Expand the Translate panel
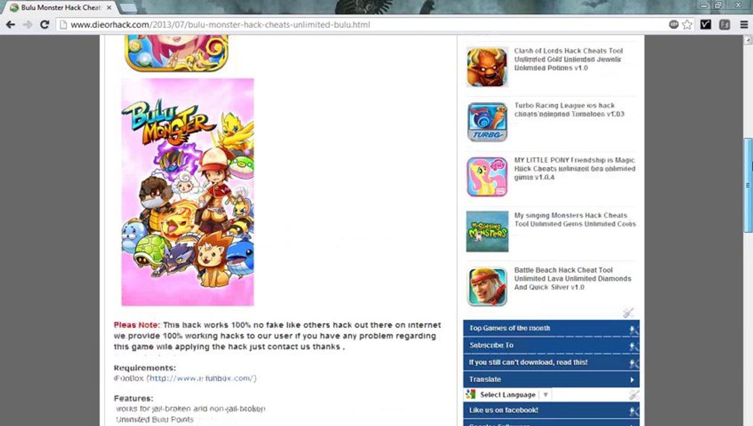The height and width of the screenshot is (426, 753). pyautogui.click(x=551, y=379)
